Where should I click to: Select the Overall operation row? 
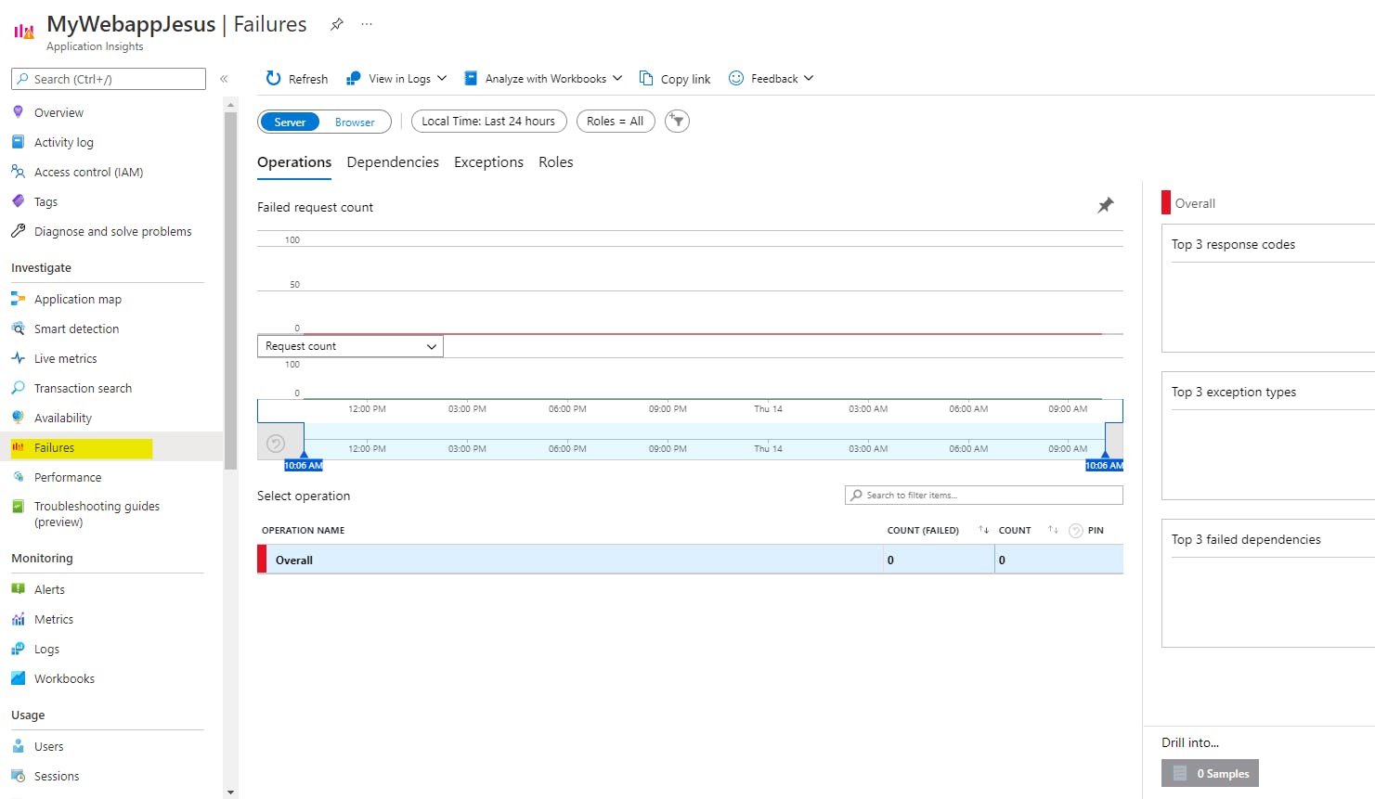(690, 560)
